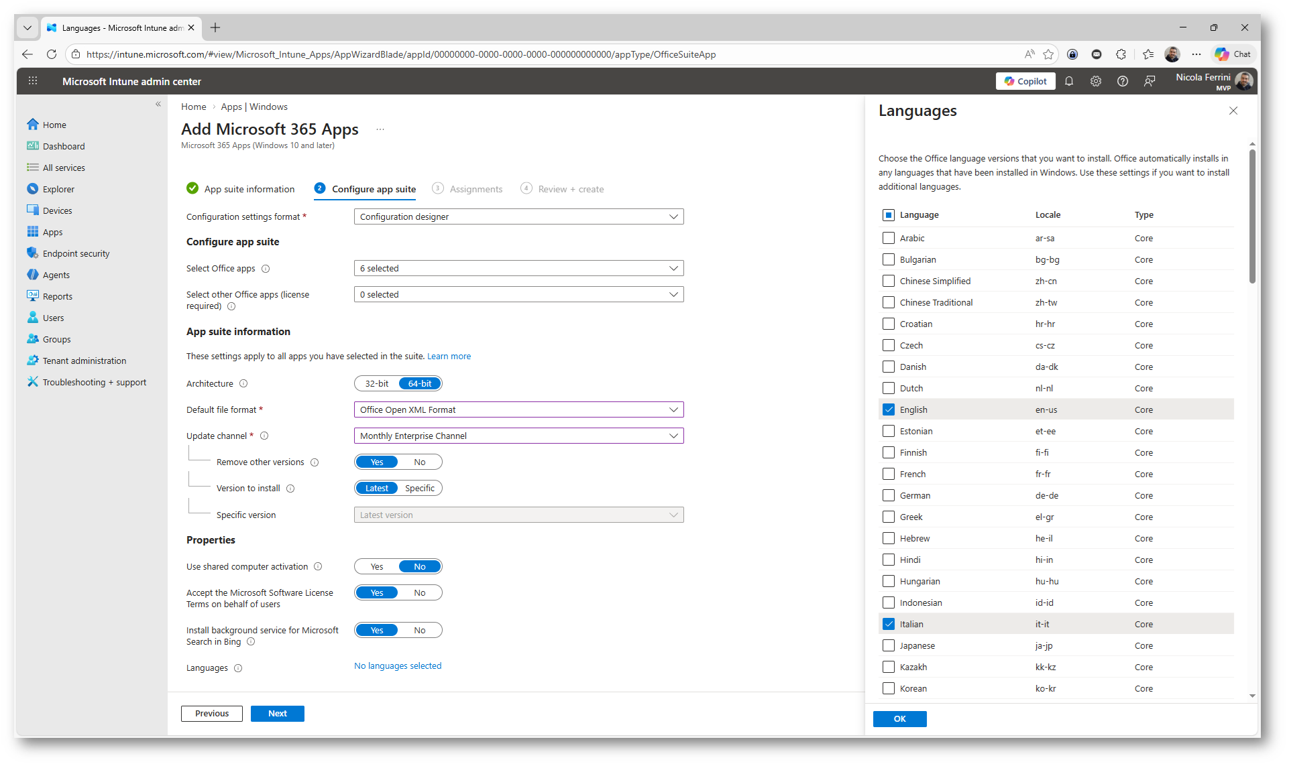This screenshot has height=766, width=1289.
Task: Open the portal menu grid icon
Action: (x=33, y=81)
